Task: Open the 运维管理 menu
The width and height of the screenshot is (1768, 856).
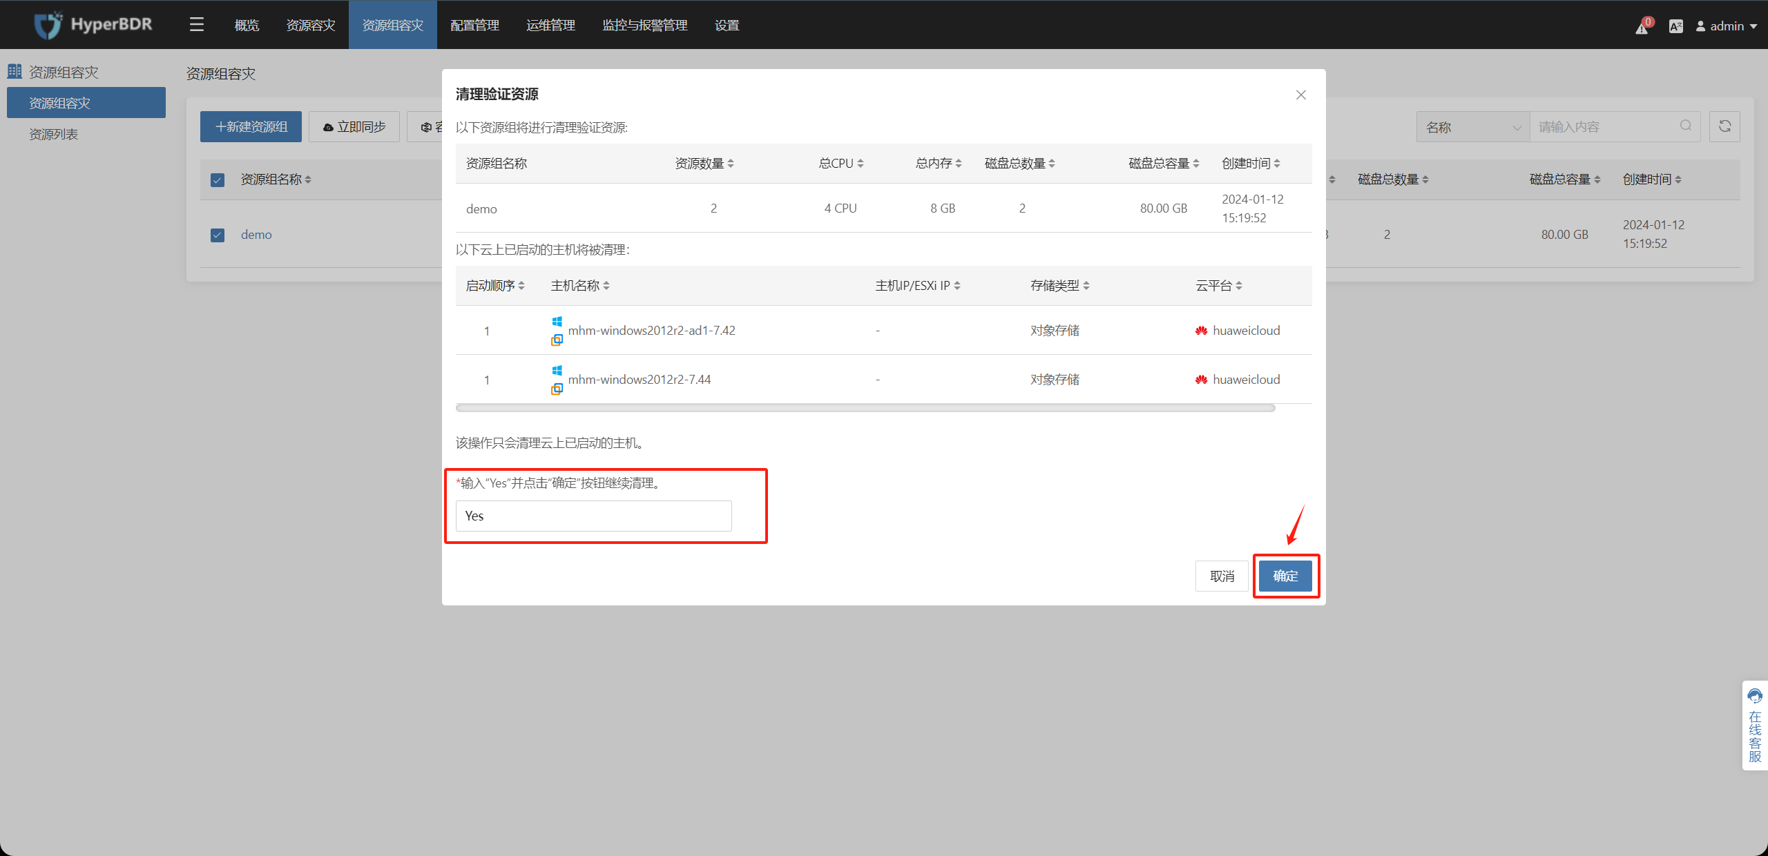Action: pos(550,25)
